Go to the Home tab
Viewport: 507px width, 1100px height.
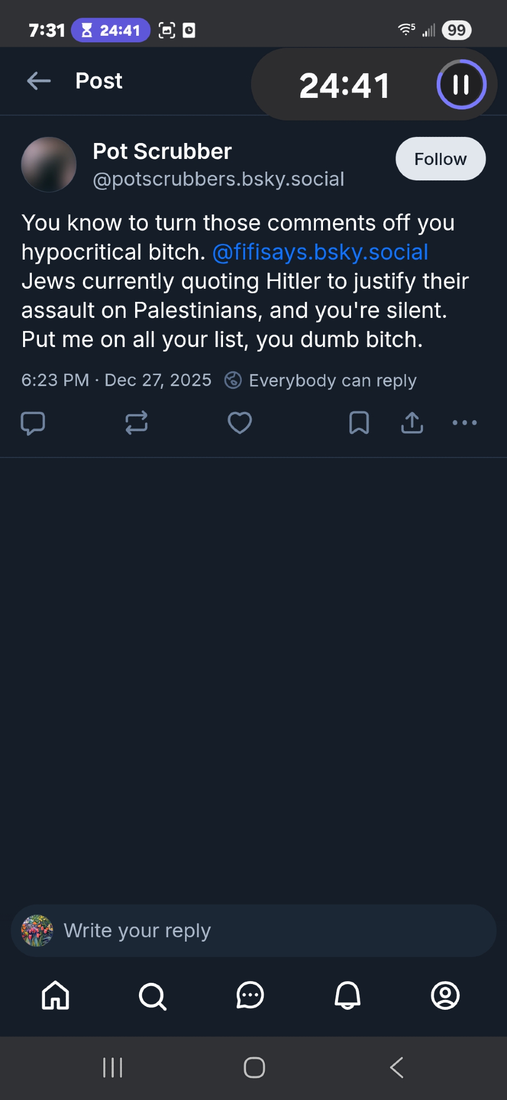coord(55,996)
